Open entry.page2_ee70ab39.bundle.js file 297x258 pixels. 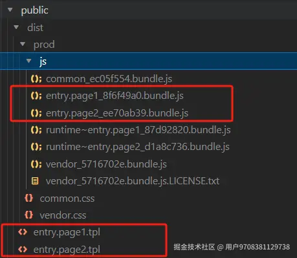[x=117, y=113]
